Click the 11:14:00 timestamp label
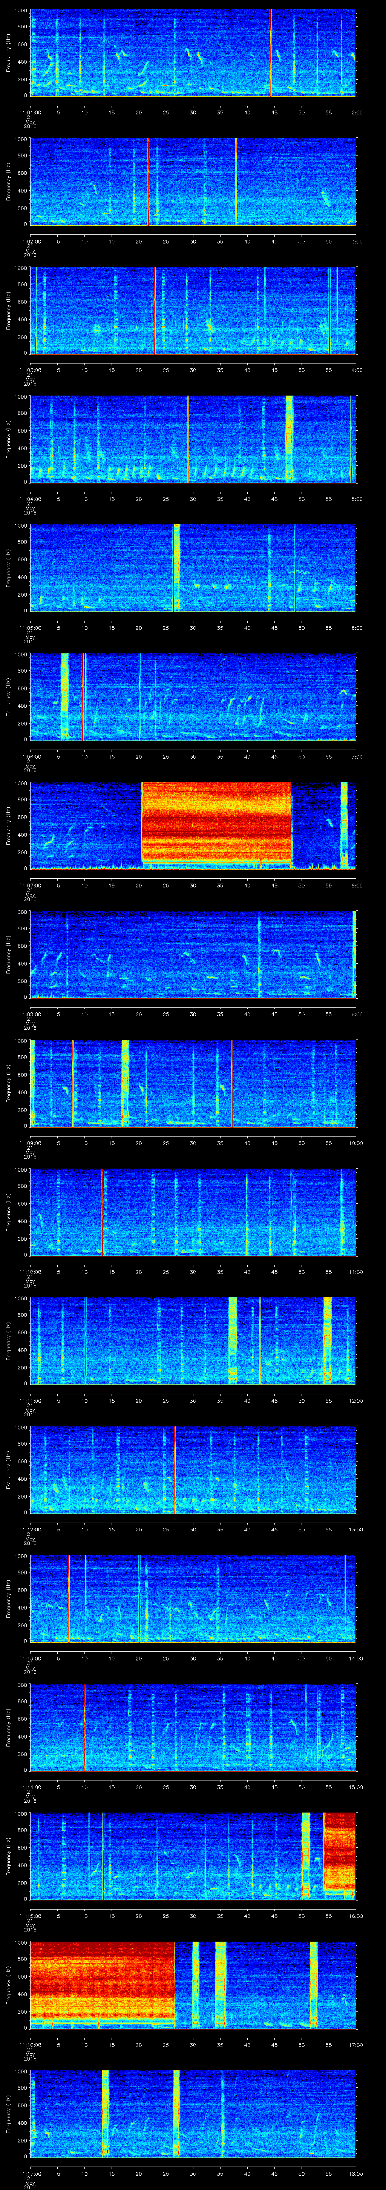386x2190 pixels. (30, 1787)
